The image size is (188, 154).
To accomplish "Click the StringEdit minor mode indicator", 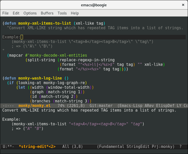I will click(138, 147).
